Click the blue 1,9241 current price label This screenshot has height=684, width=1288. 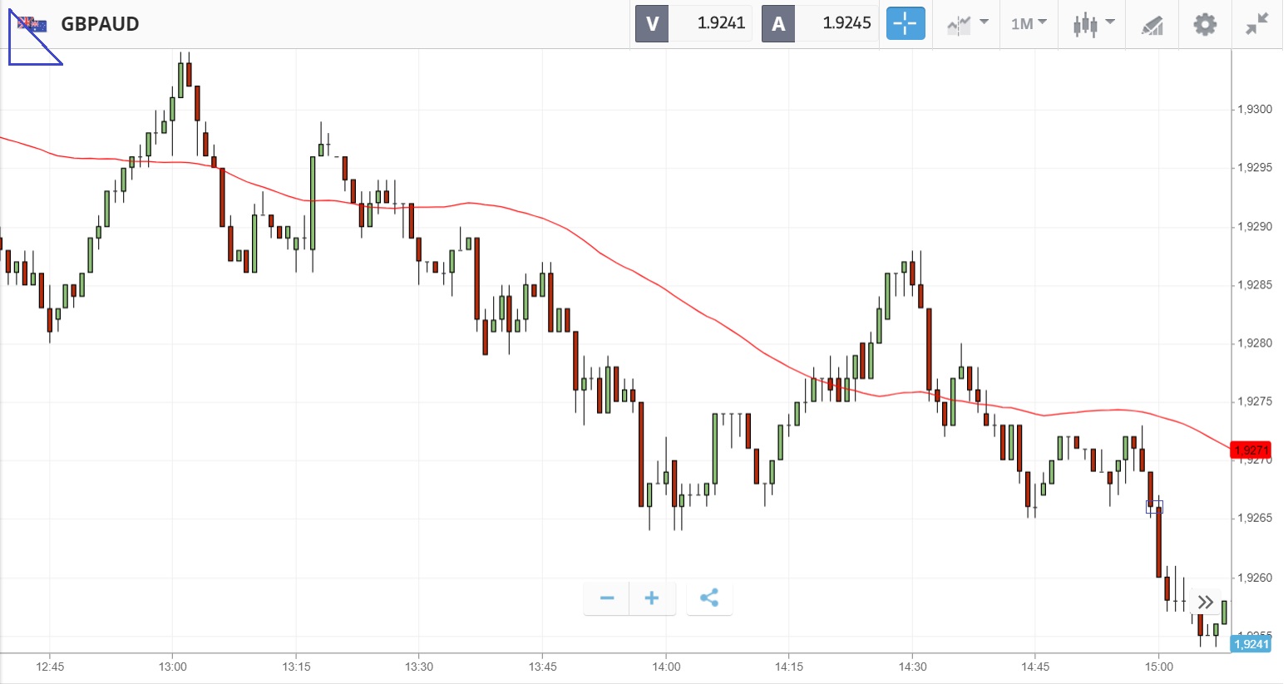1251,644
